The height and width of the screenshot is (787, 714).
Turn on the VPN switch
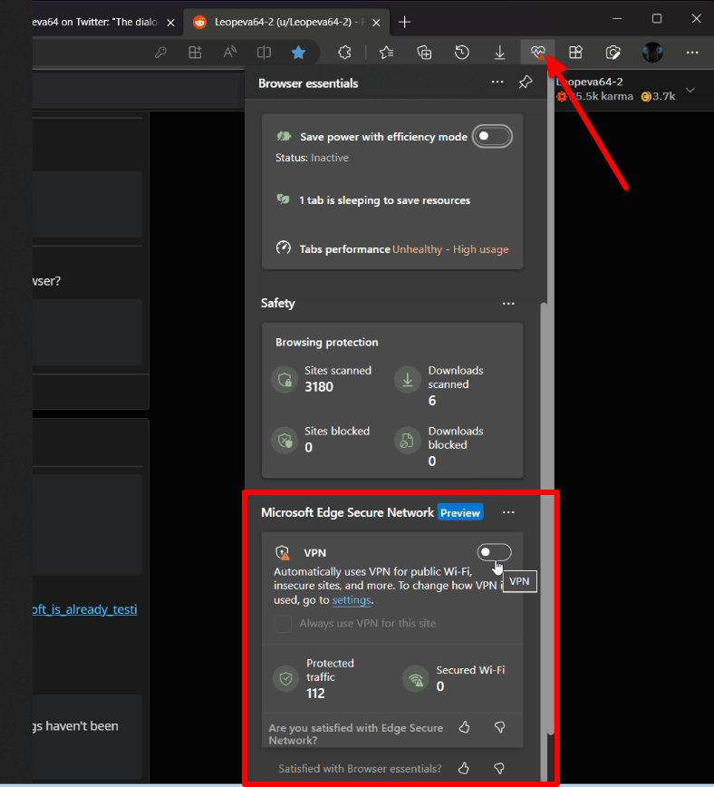click(x=494, y=552)
